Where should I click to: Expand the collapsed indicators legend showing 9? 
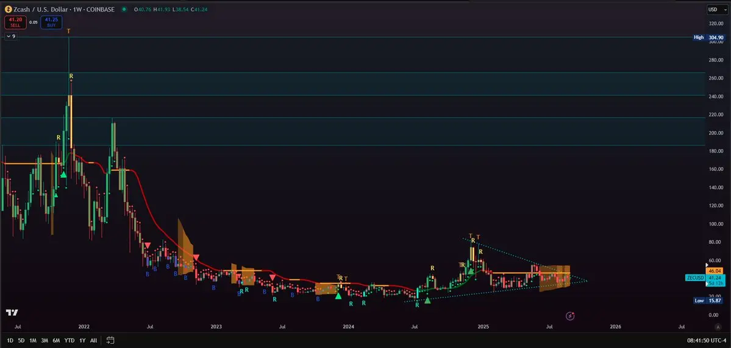[11, 36]
